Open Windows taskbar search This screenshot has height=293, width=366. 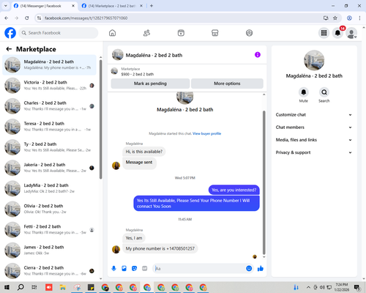[x=20, y=287]
